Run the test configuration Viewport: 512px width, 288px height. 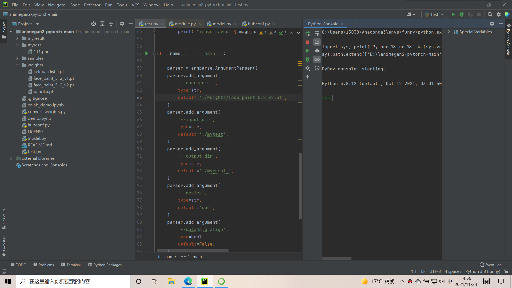453,14
